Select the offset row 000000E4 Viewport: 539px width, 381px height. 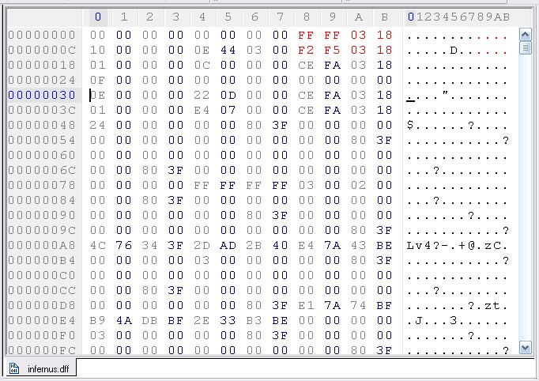(42, 320)
